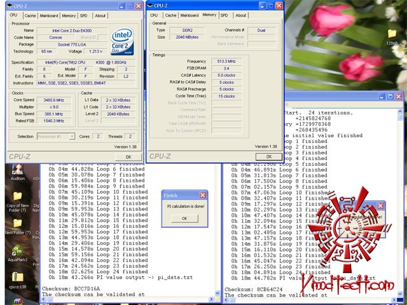Open Cache tab in right CPU-Z window
The image size is (407, 305).
(x=170, y=15)
